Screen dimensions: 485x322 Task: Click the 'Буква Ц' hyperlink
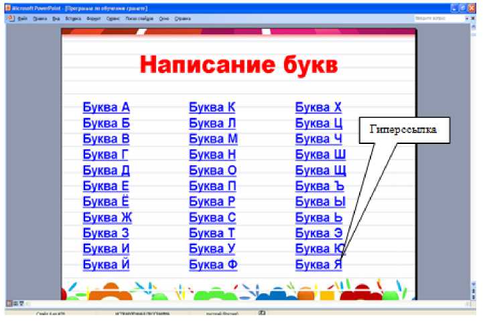tap(319, 123)
